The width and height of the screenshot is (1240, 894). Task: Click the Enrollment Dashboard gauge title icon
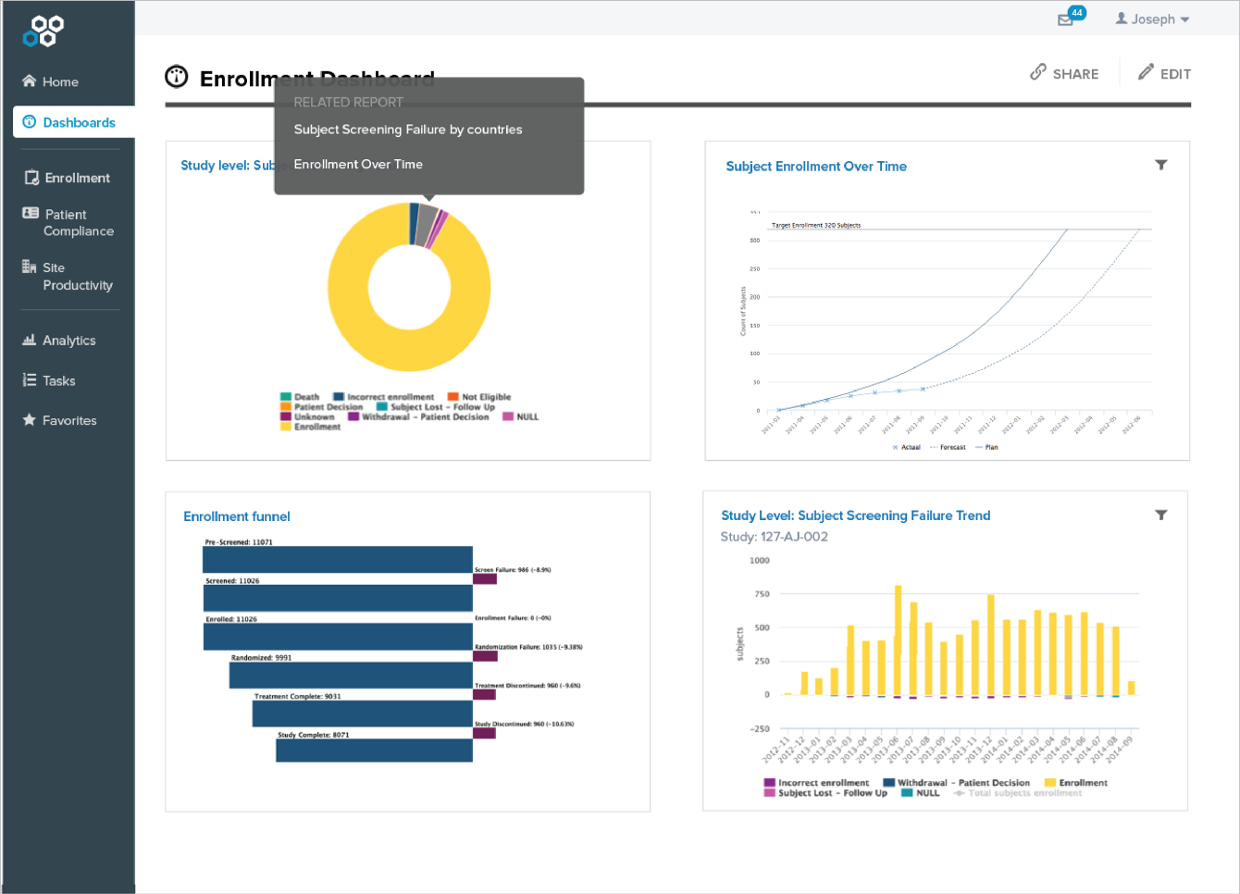(177, 77)
